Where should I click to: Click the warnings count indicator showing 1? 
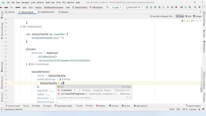pos(188,21)
